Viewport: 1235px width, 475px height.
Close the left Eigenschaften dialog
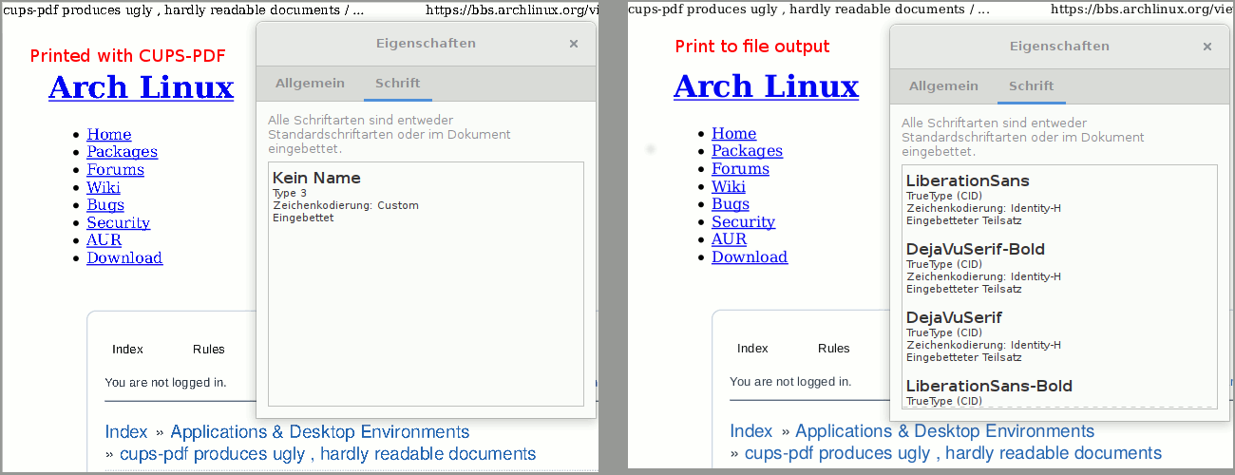pos(574,44)
